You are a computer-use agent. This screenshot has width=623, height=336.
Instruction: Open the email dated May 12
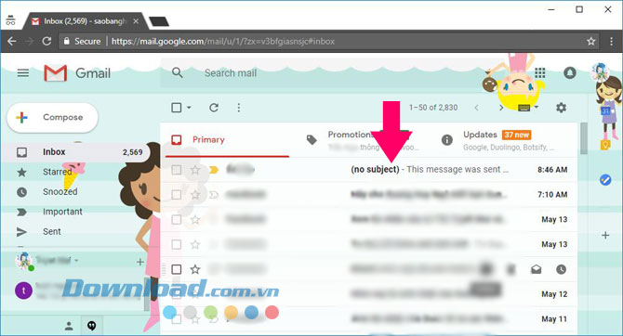point(370,294)
